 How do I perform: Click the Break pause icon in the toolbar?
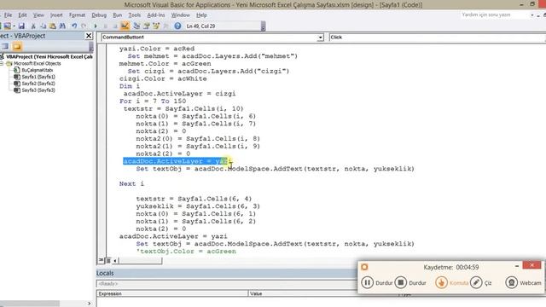point(106,26)
